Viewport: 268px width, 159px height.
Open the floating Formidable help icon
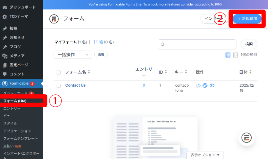[x=247, y=138]
